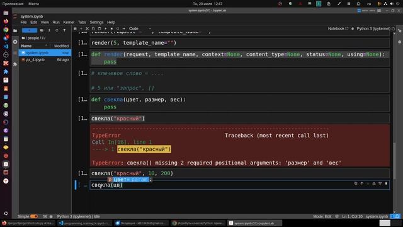Screen dimensions: 403x227
Task: Open the Kernel menu
Action: pyautogui.click(x=69, y=23)
